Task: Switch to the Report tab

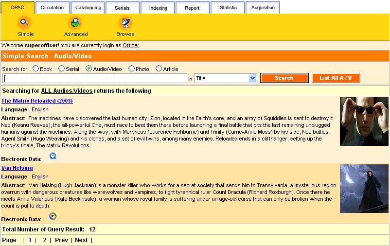Action: click(x=192, y=8)
